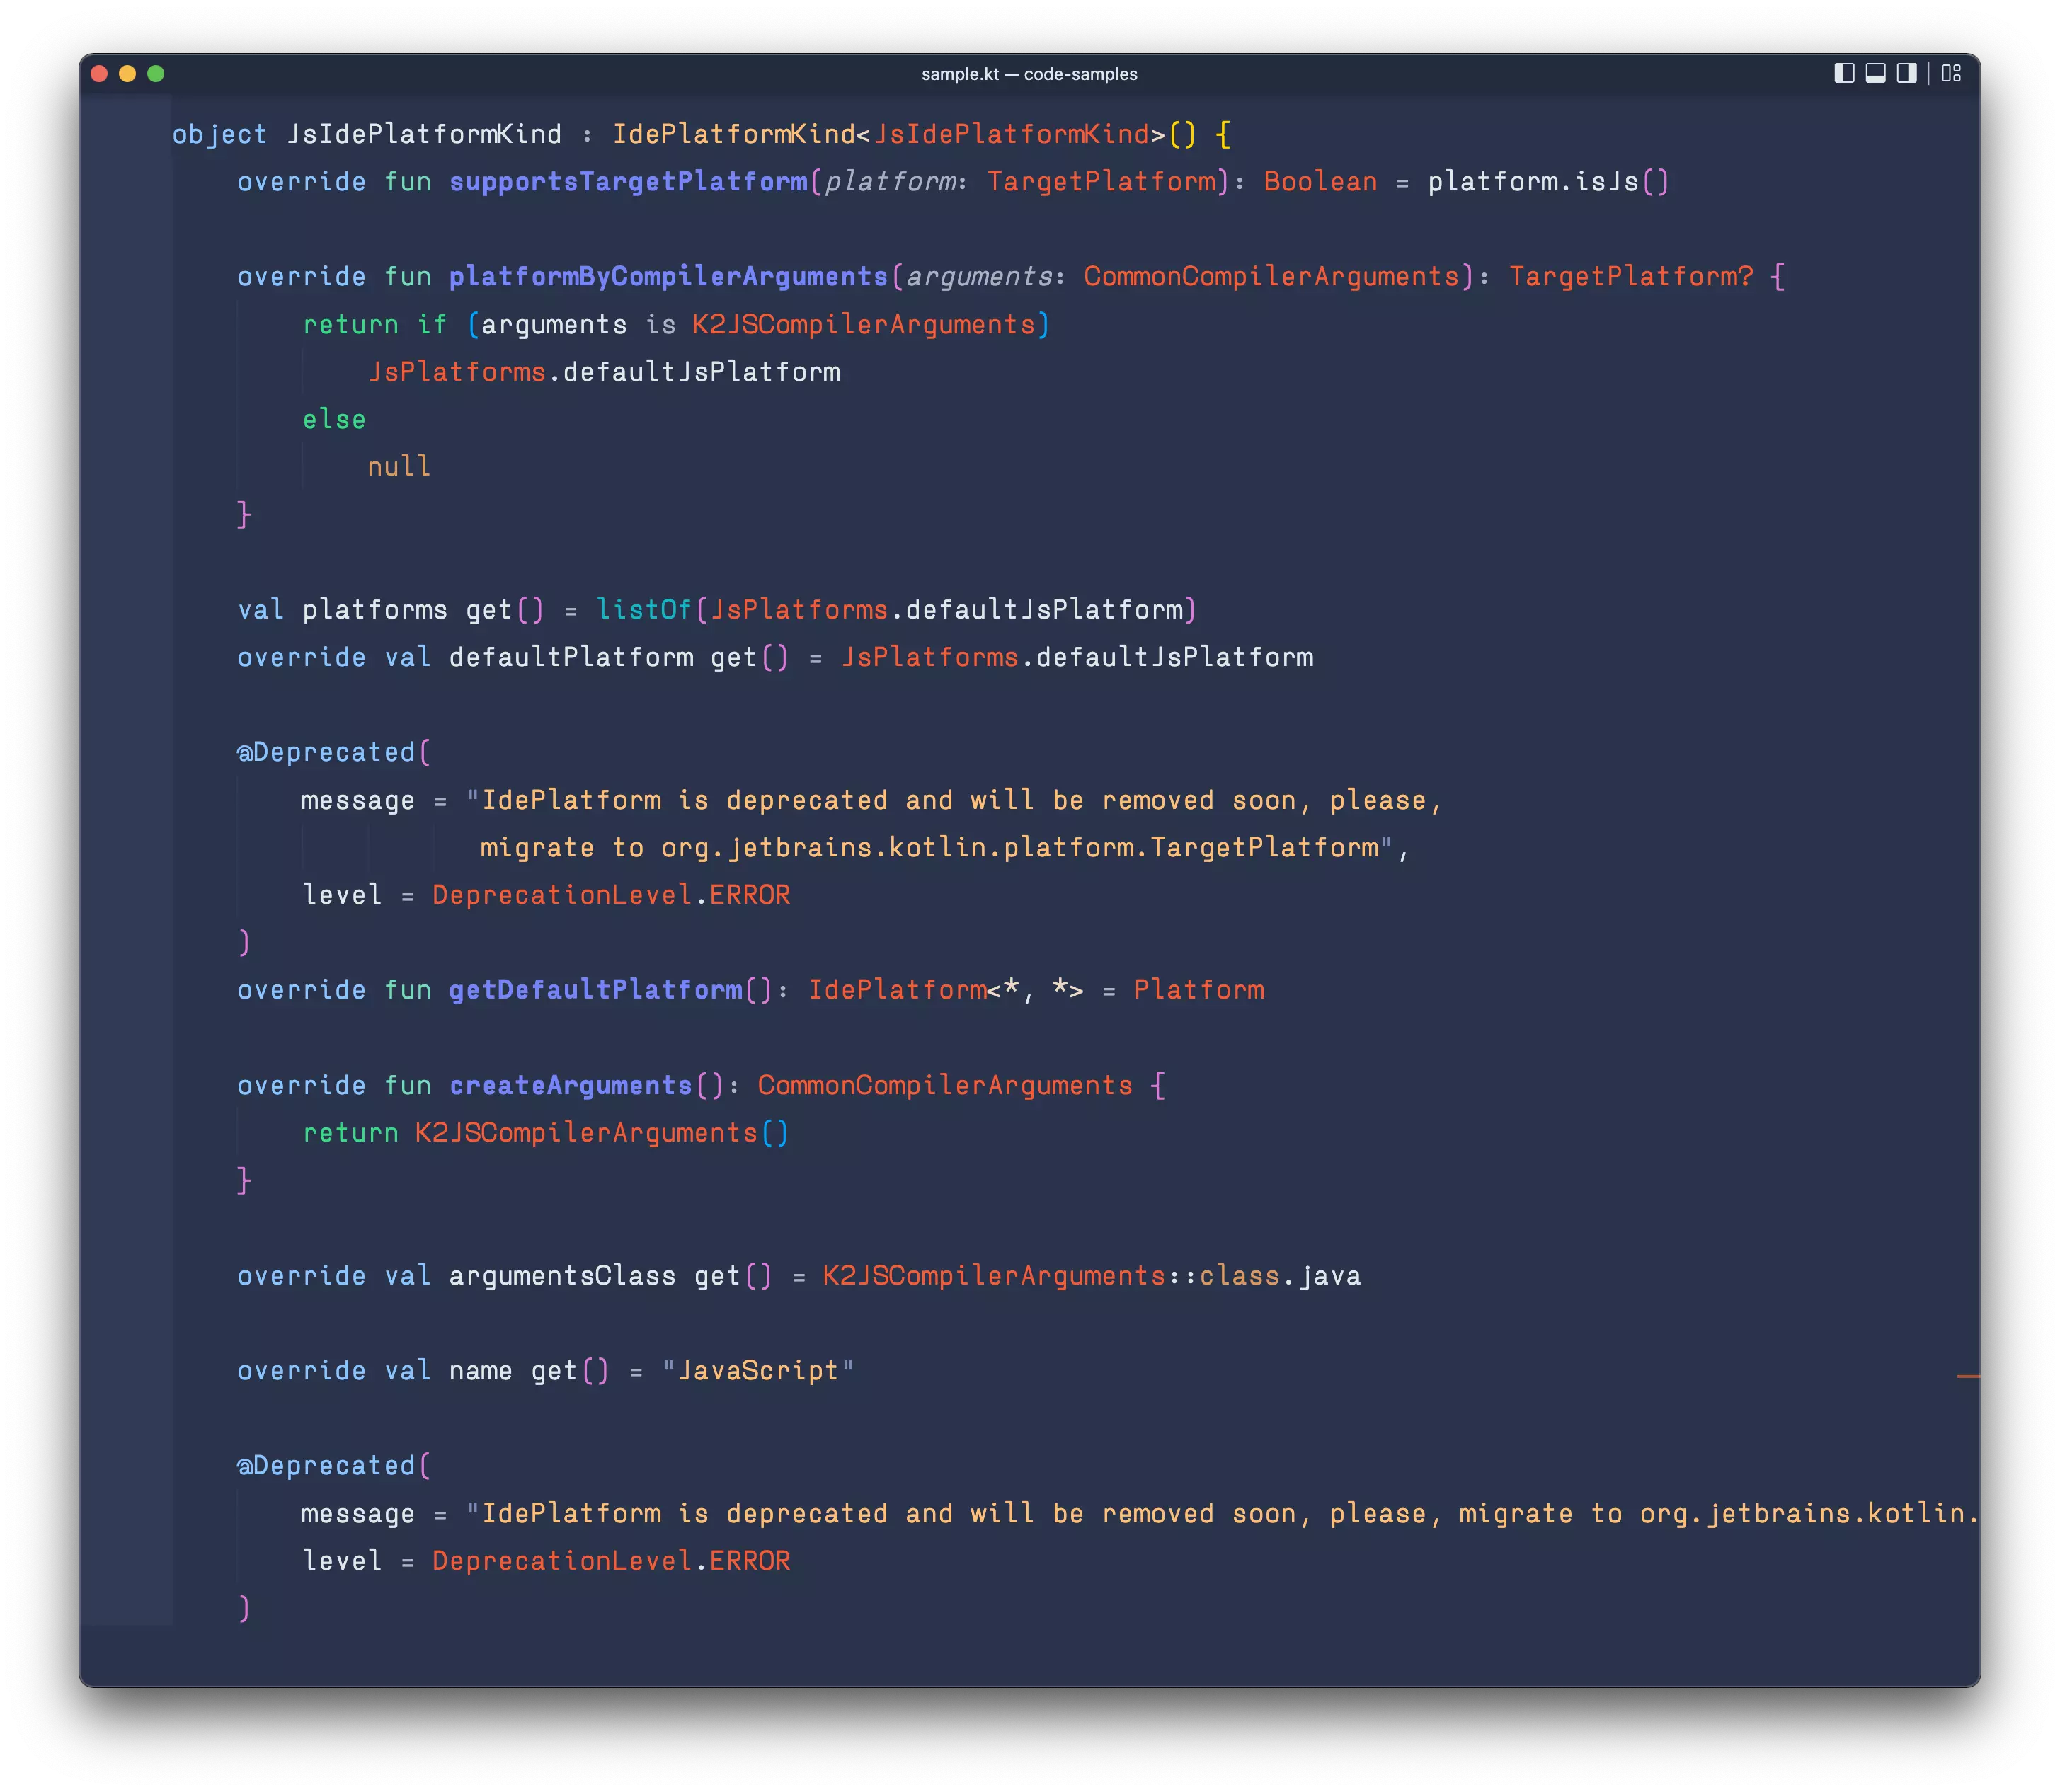Click 'argumentsClass' property name

coord(562,1275)
